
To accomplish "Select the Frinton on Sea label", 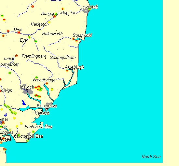I will click(x=38, y=127).
